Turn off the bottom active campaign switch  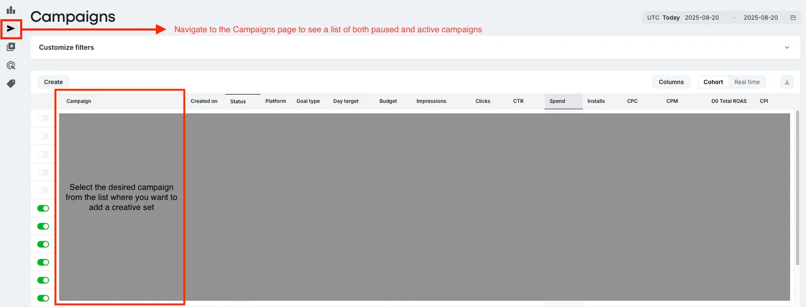pyautogui.click(x=42, y=298)
